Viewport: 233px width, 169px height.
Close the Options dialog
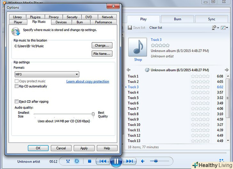[113, 6]
